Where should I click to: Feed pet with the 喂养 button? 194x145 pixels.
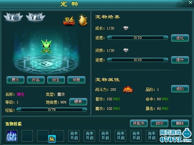pos(78,102)
